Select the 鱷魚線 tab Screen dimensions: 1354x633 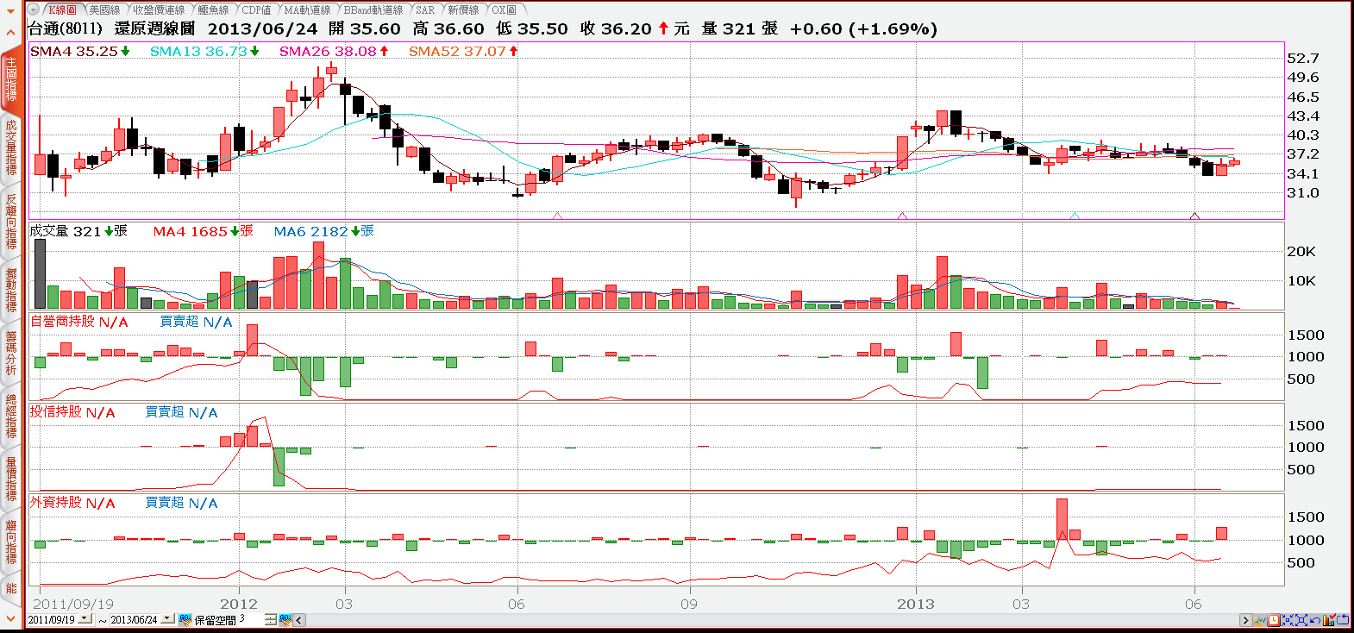point(213,9)
